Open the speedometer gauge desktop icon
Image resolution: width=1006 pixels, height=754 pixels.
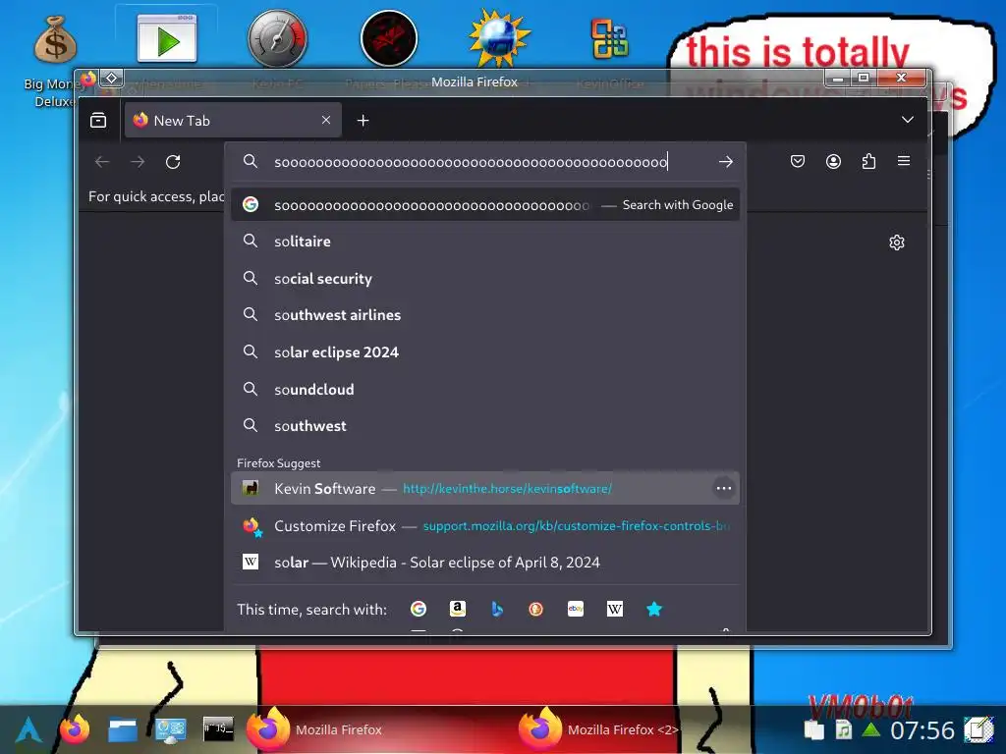pos(278,38)
